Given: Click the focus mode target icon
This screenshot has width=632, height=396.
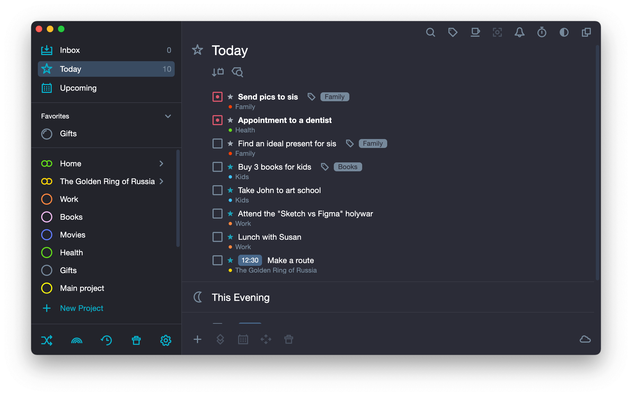Looking at the screenshot, I should pos(497,33).
